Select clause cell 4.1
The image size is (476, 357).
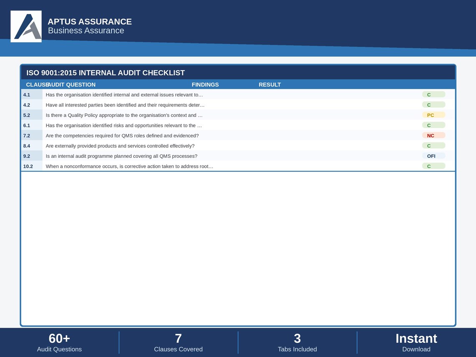(32, 94)
